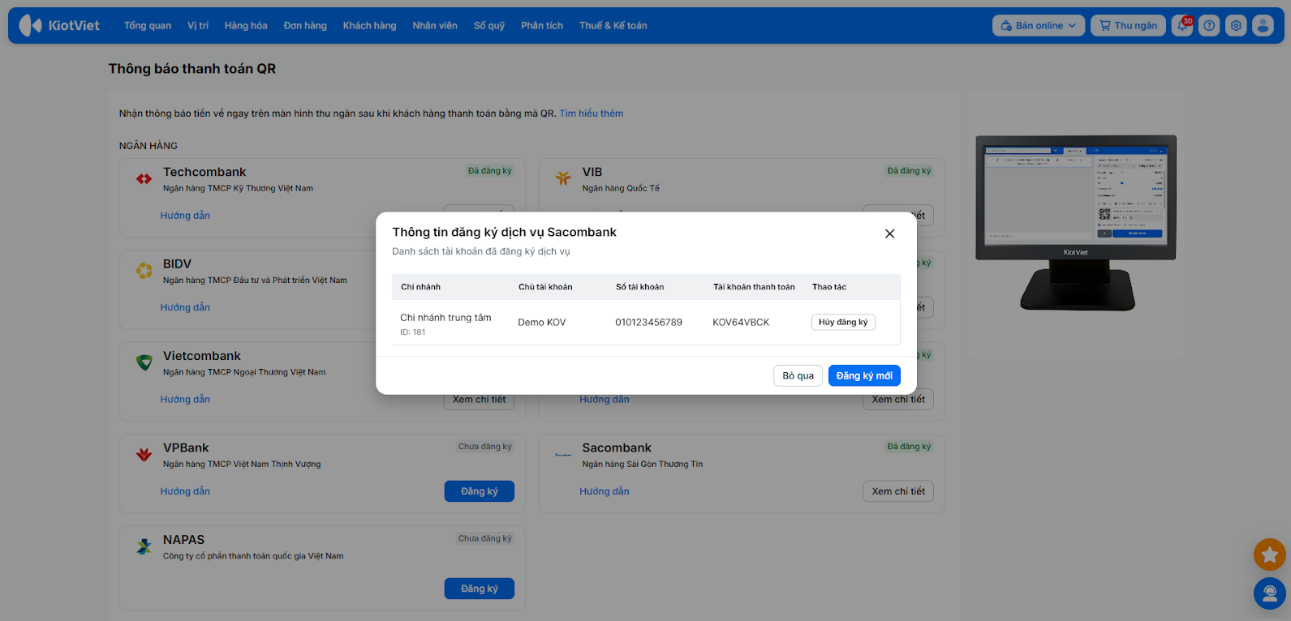Open the Tổng quan menu
Image resolution: width=1291 pixels, height=621 pixels.
[148, 26]
